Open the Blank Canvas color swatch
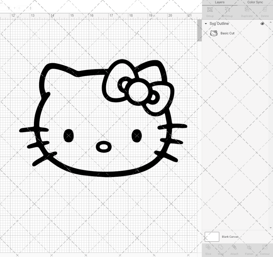This screenshot has width=273, height=257. [x=212, y=237]
